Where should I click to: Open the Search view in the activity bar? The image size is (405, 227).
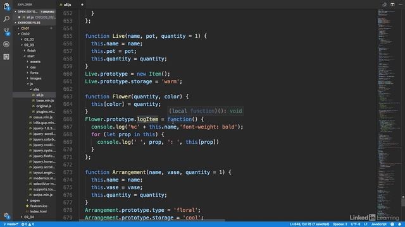click(x=6, y=19)
